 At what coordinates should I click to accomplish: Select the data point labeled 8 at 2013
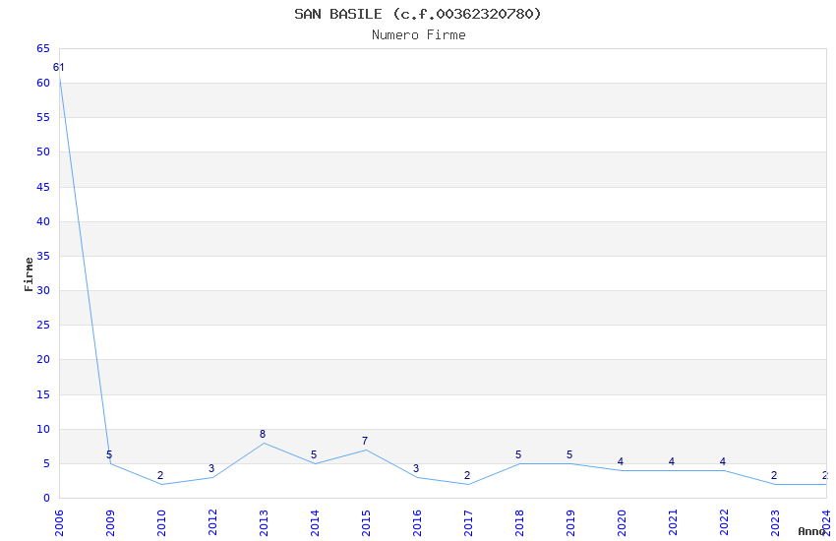(263, 435)
